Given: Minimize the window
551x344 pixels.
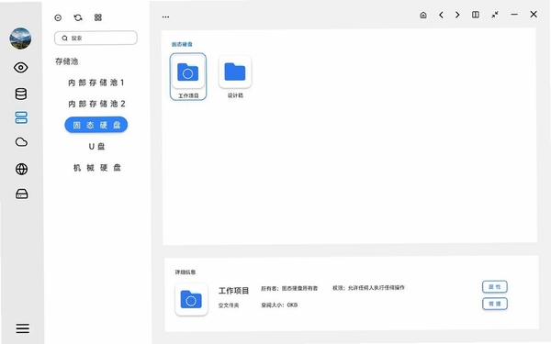Looking at the screenshot, I should 514,15.
